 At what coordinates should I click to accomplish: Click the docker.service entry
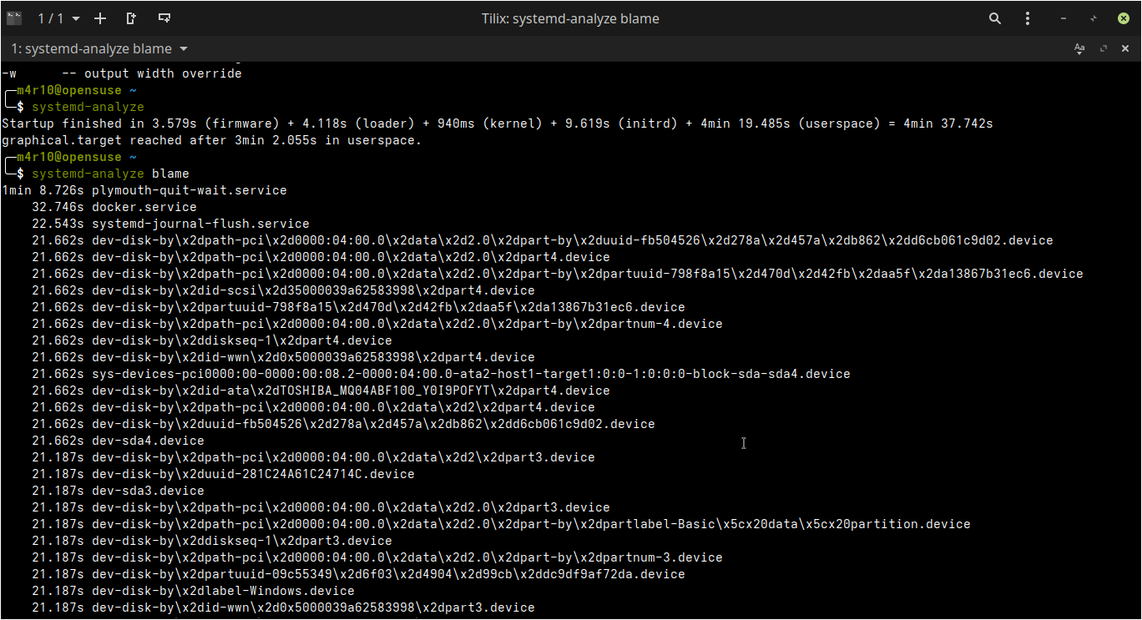[x=114, y=207]
